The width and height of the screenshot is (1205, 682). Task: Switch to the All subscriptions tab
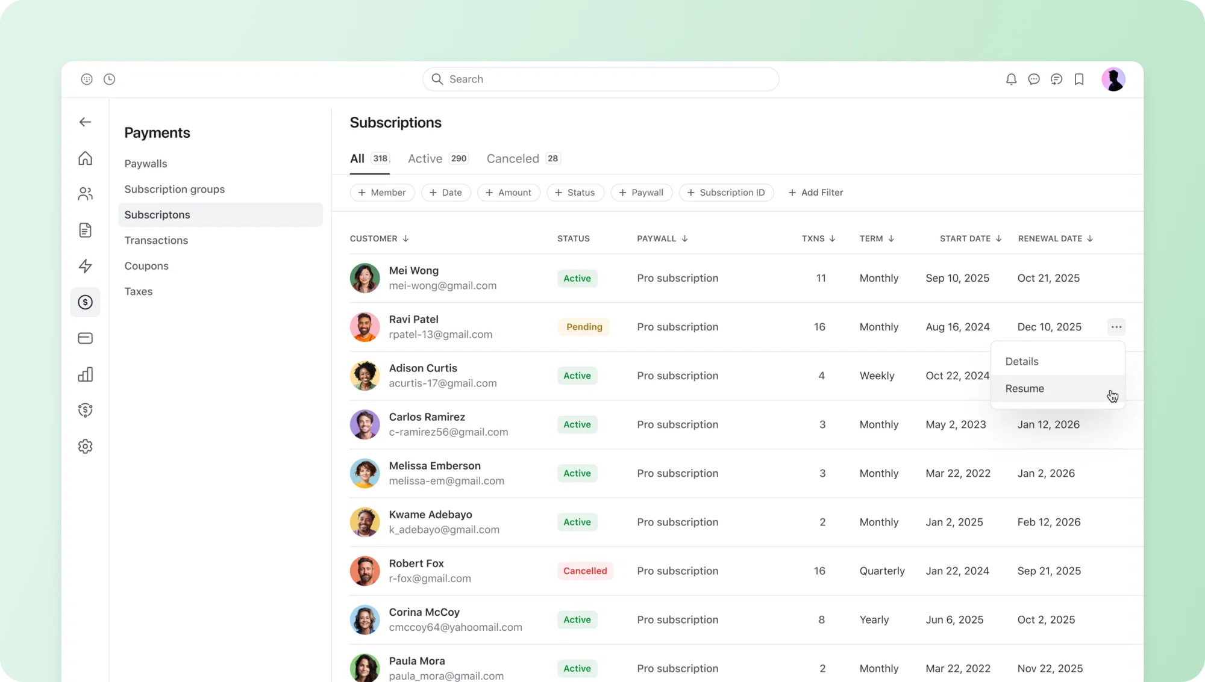(x=369, y=158)
